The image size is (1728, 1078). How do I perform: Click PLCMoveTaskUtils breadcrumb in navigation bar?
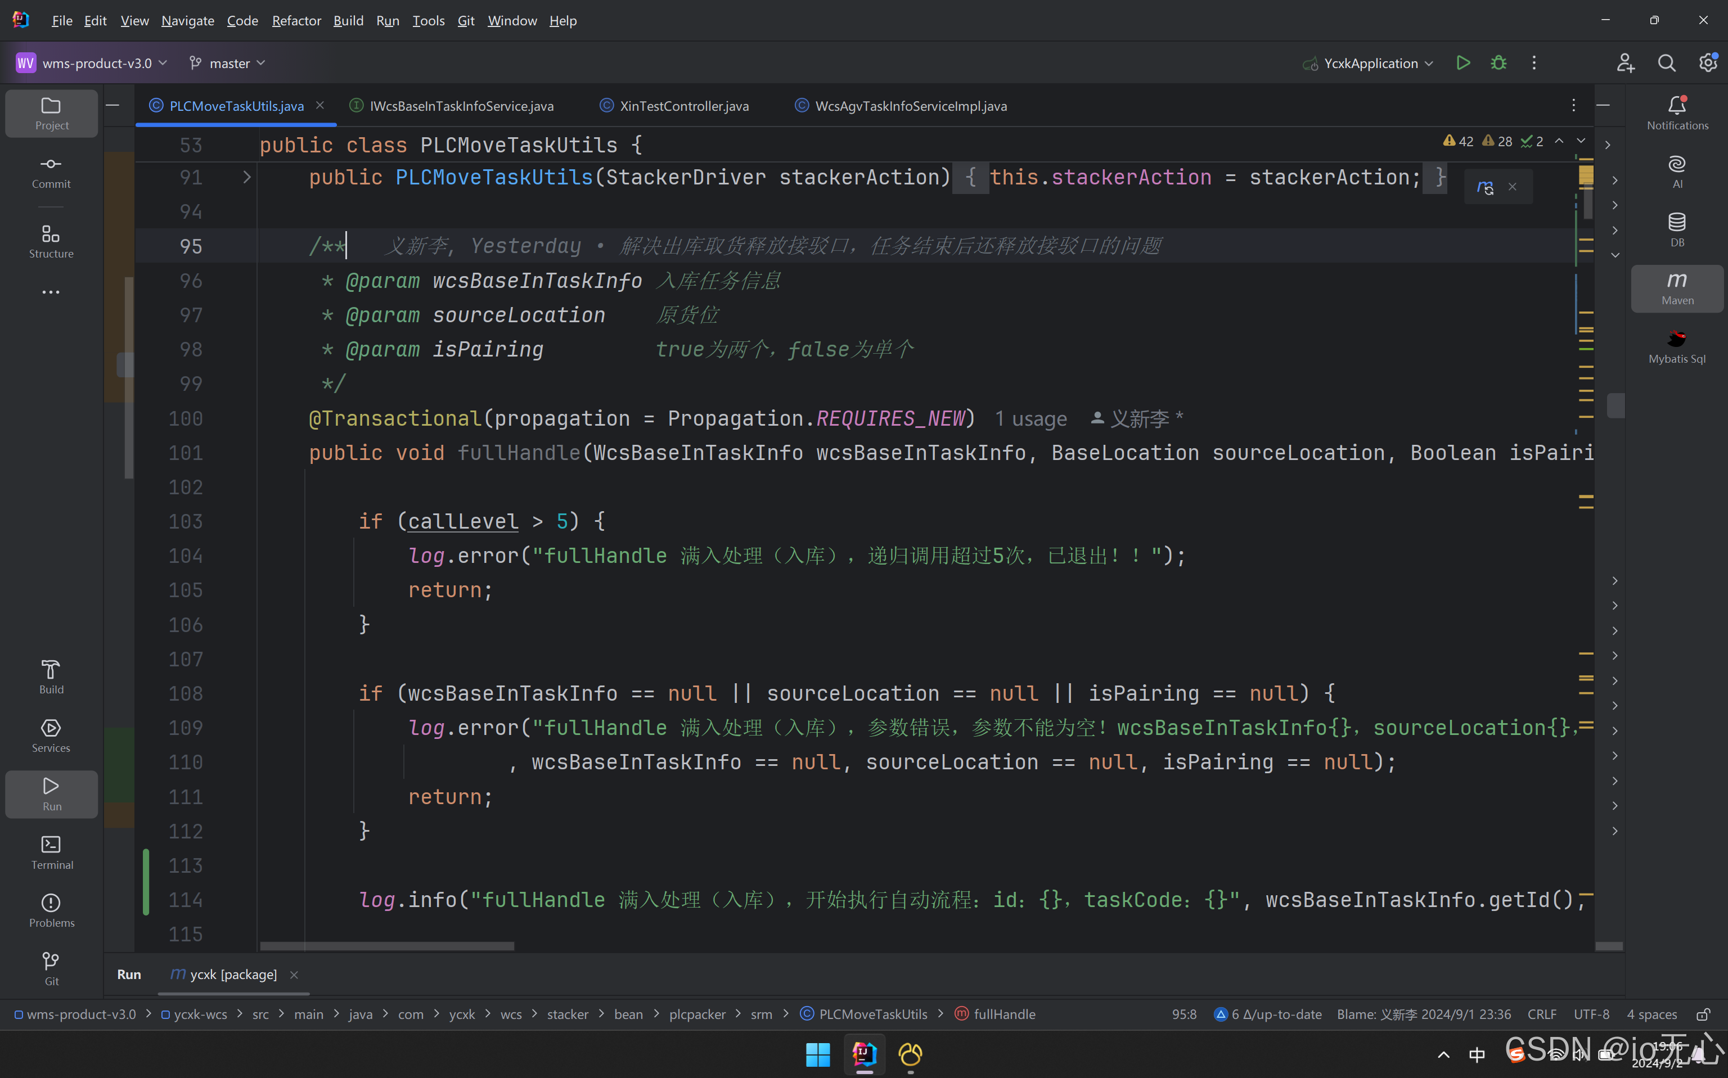coord(863,1014)
